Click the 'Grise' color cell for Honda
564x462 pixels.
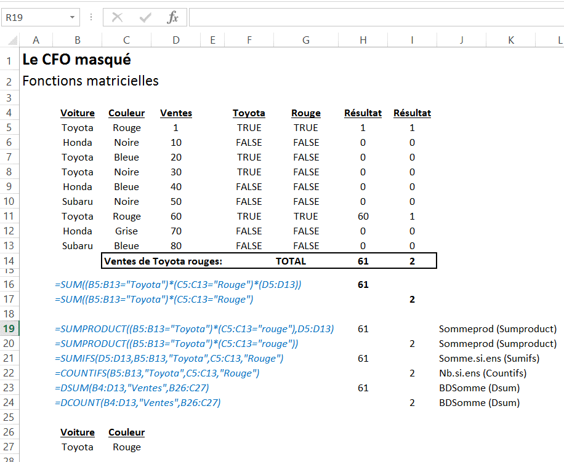tap(126, 231)
